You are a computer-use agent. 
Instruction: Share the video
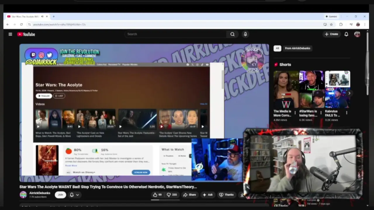click(190, 195)
